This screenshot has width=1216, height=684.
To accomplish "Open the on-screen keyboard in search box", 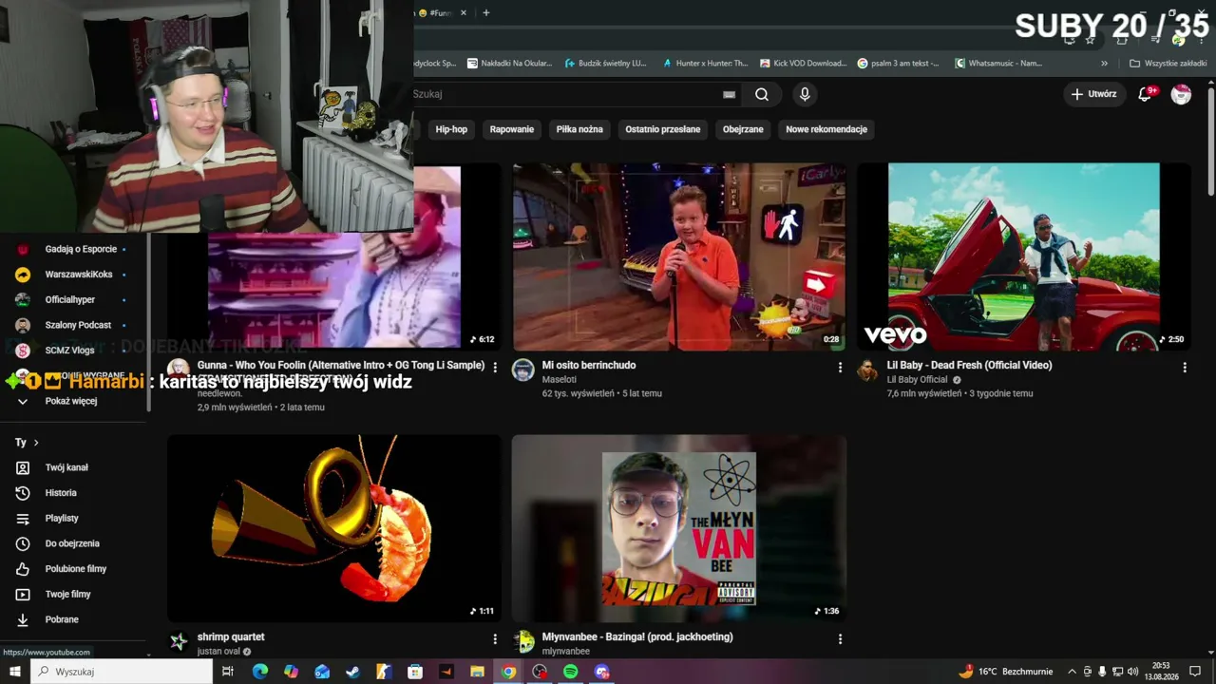I will coord(729,94).
